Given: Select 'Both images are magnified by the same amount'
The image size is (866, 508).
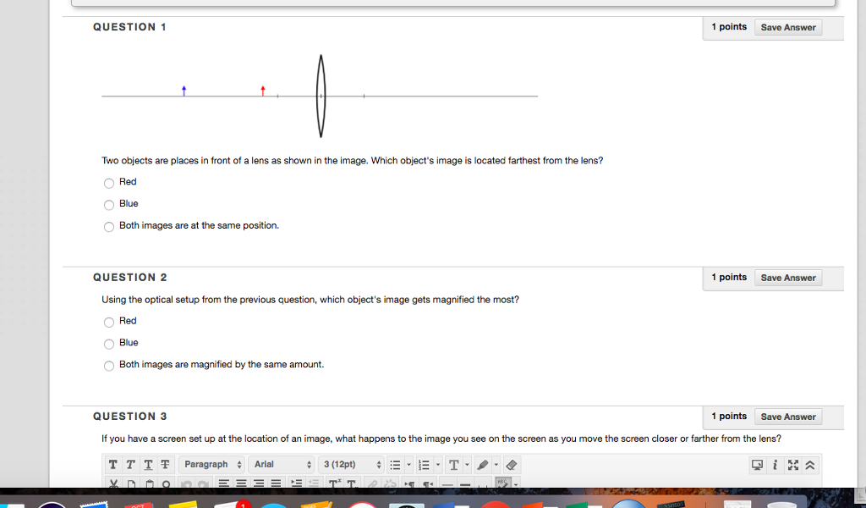Looking at the screenshot, I should pos(109,366).
